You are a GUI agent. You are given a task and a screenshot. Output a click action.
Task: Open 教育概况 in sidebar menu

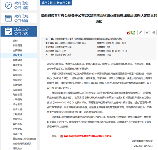click(17, 45)
